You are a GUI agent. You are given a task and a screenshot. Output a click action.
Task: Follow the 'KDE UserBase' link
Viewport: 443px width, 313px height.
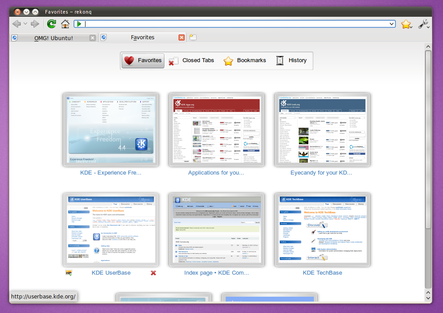point(111,272)
